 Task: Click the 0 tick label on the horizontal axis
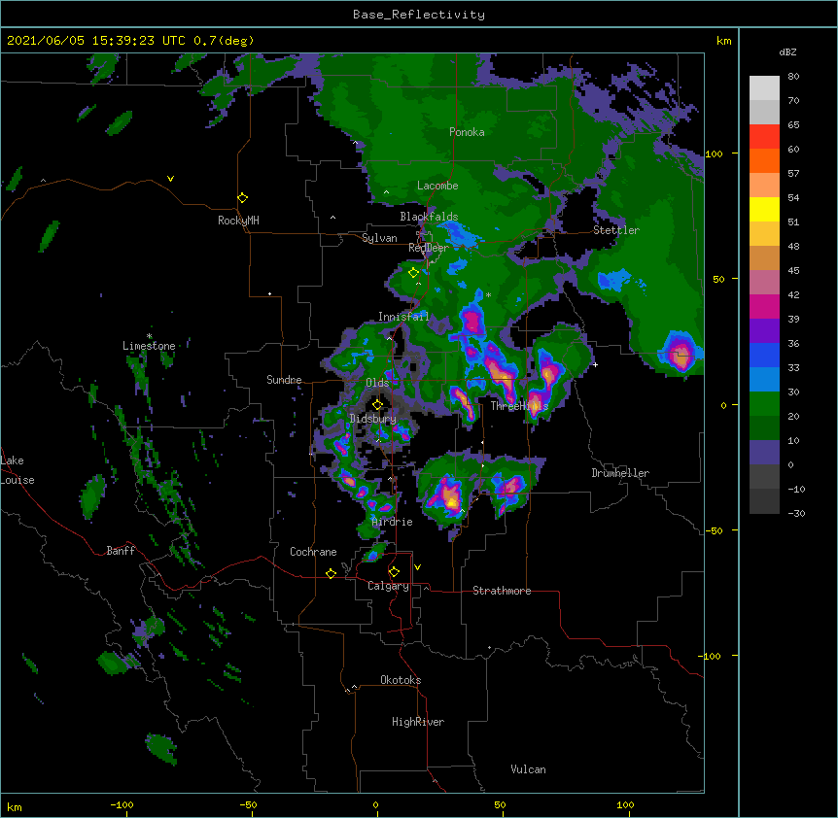[375, 805]
